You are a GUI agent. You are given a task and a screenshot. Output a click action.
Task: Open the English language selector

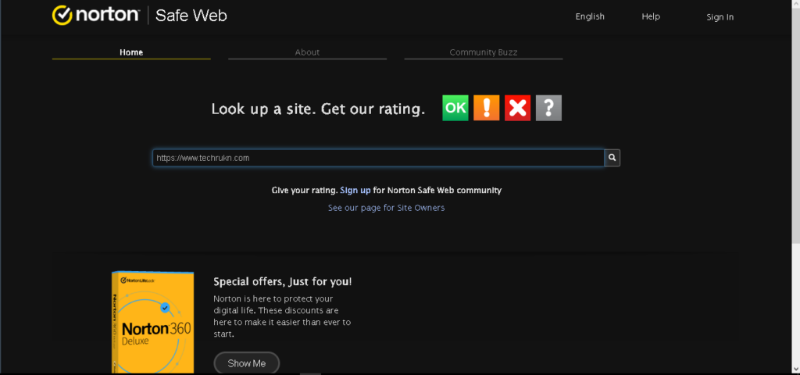coord(590,16)
